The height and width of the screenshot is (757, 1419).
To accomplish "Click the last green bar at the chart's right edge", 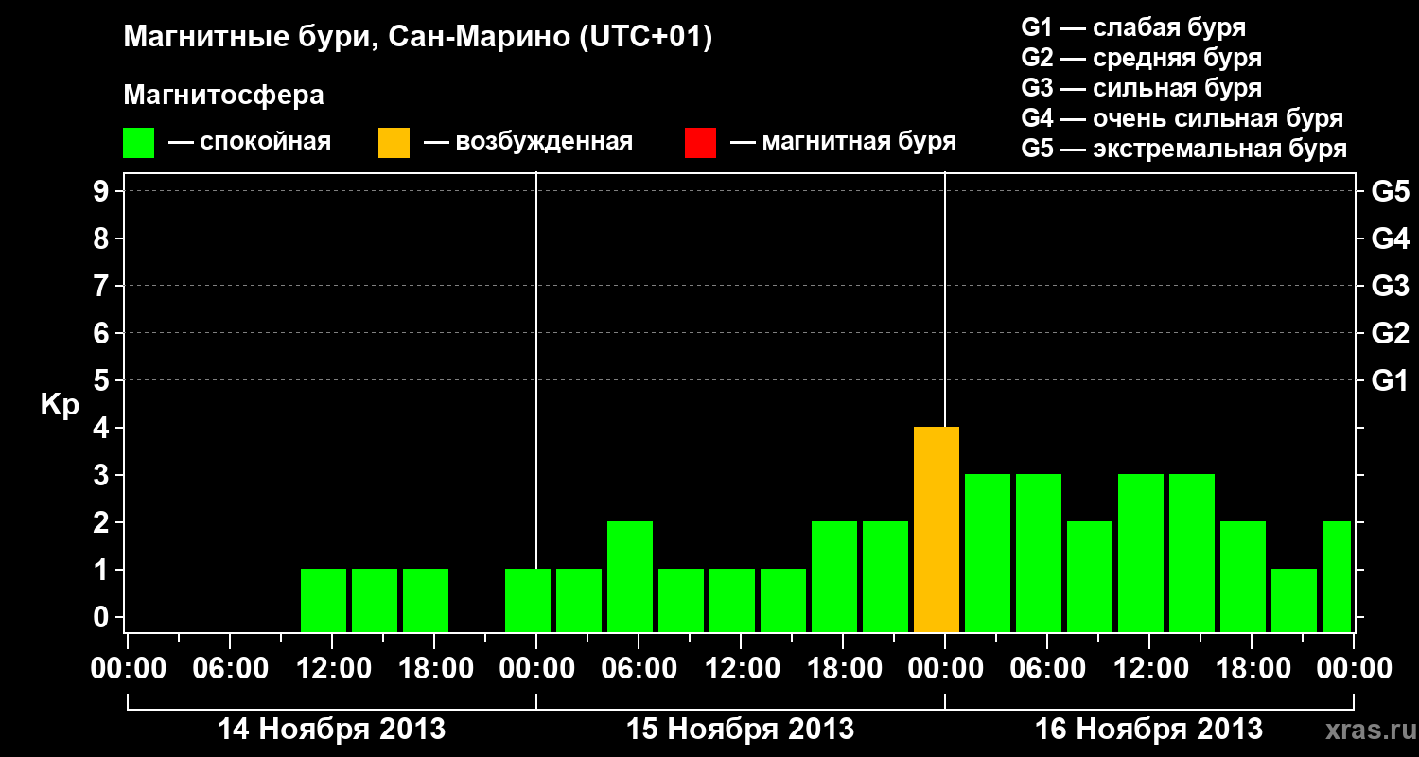I will (x=1337, y=576).
